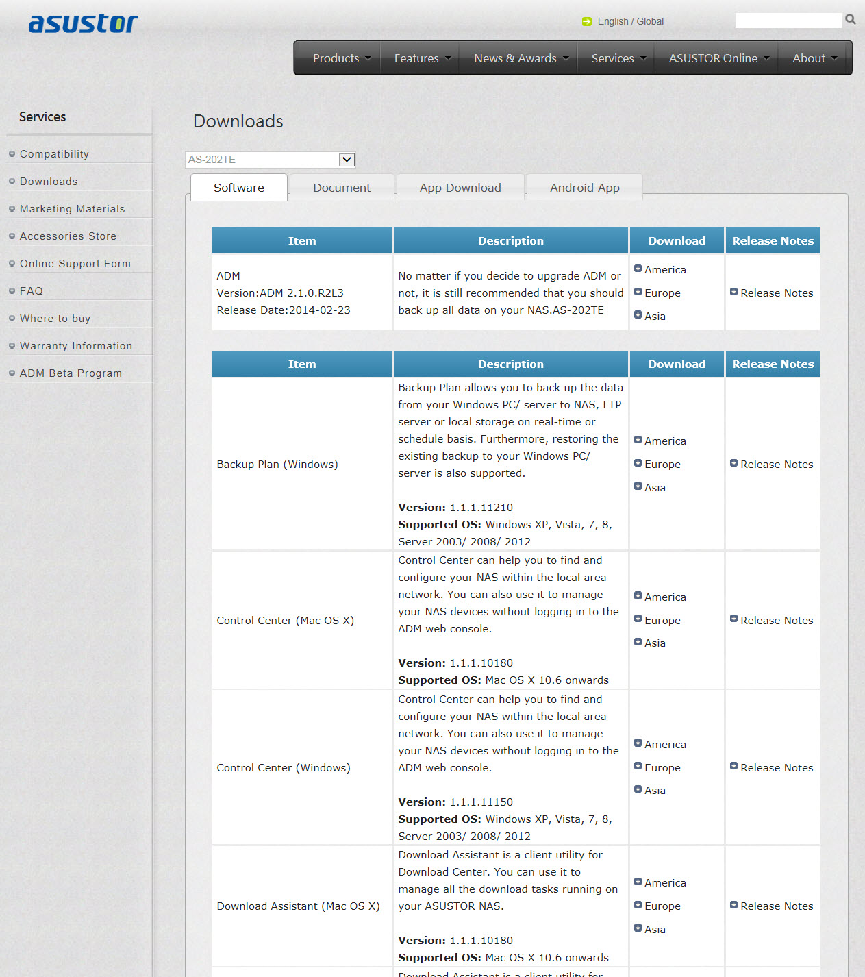Open Downloads in the Services sidebar

click(49, 182)
